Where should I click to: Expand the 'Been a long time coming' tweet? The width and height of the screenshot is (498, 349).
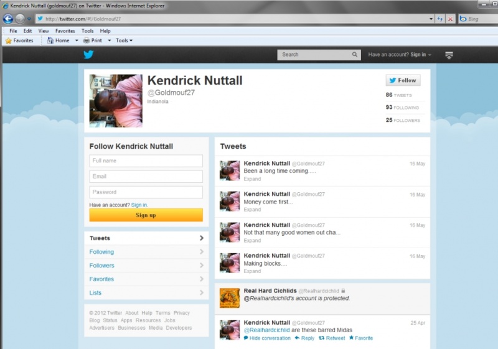[252, 179]
